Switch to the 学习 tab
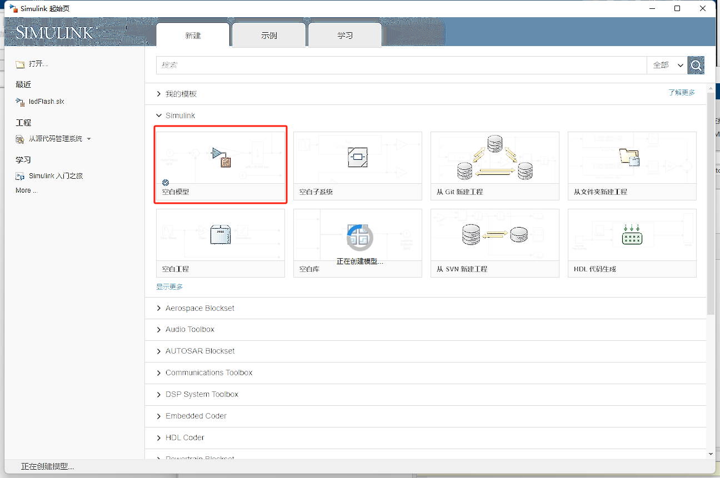The height and width of the screenshot is (478, 720). coord(345,35)
